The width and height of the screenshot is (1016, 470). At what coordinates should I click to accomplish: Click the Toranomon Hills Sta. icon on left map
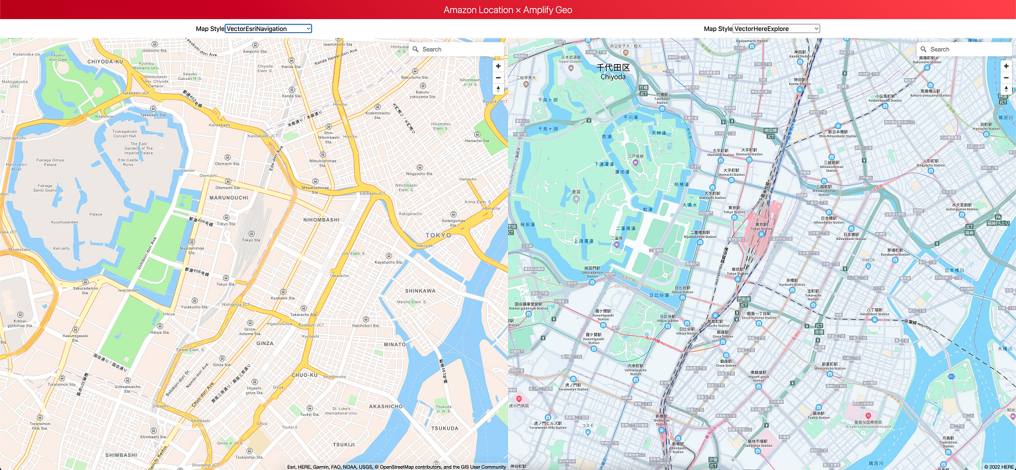point(40,418)
